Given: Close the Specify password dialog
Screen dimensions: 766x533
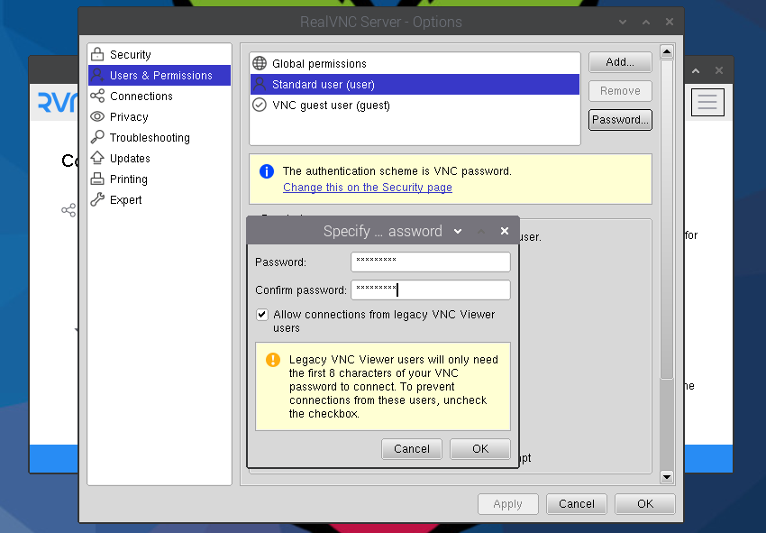Looking at the screenshot, I should coord(505,231).
